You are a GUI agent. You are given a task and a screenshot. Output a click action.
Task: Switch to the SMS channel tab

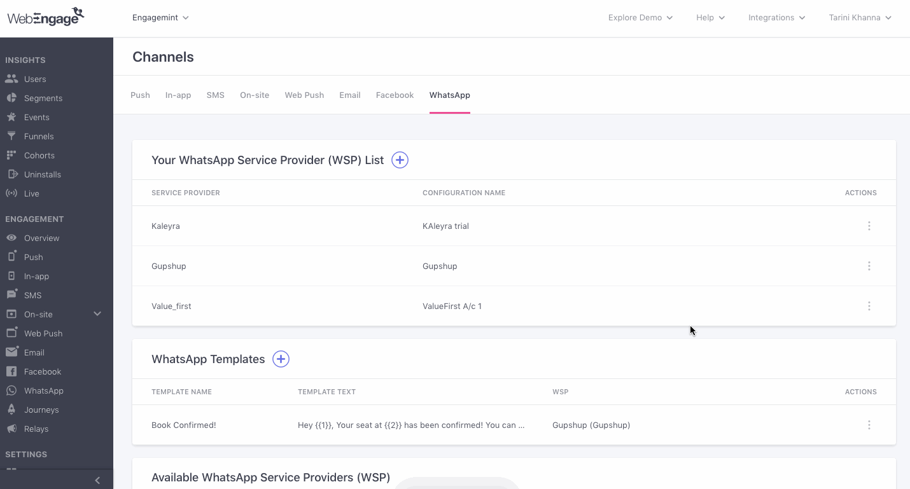(215, 95)
